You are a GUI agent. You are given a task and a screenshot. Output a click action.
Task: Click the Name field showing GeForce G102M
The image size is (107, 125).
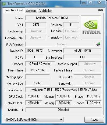(x=52, y=18)
